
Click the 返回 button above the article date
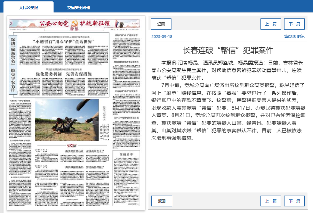[161, 24]
